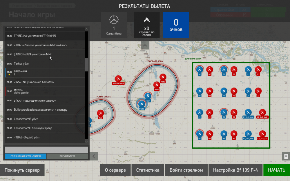
Task: Switch chat to СОЮЗНИКАМ (CTRL+ENTER)
Action: (x=26, y=156)
